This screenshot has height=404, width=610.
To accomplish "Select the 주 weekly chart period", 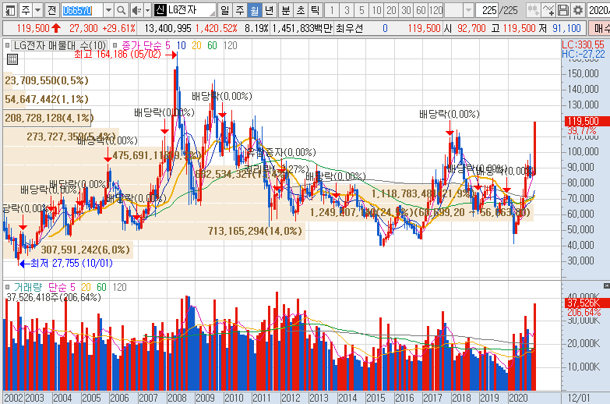I will tap(240, 10).
